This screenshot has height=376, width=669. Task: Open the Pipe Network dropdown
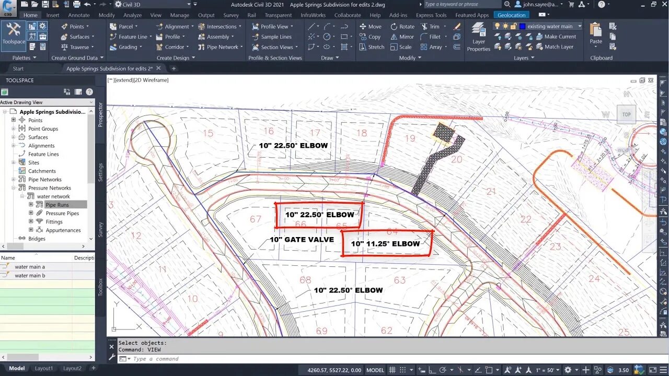[220, 47]
